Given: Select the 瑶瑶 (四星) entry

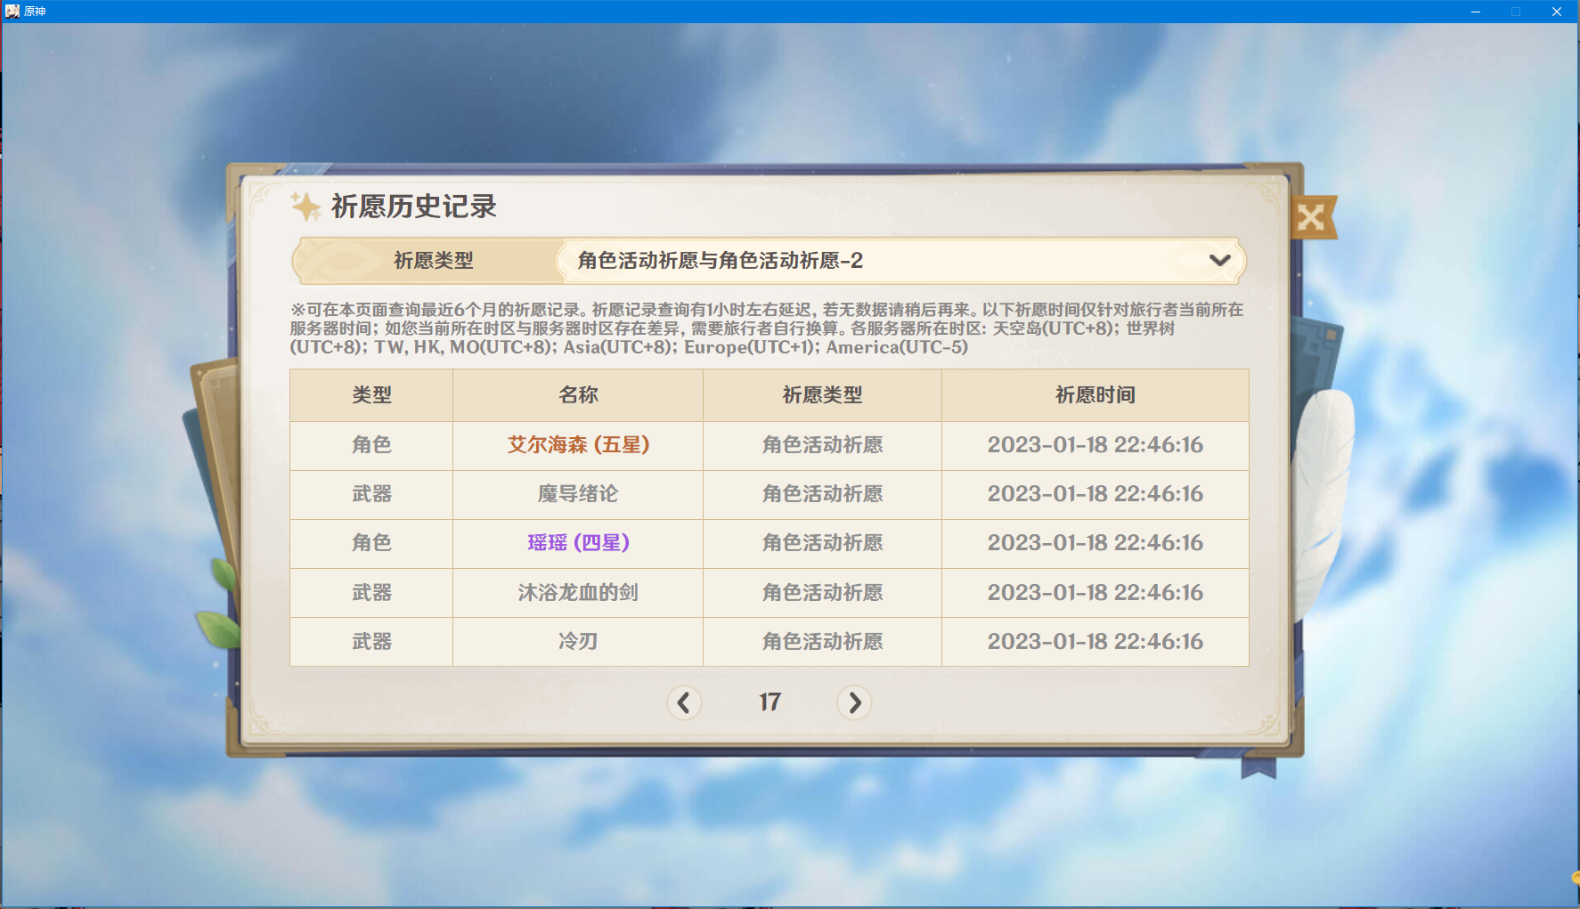Looking at the screenshot, I should pos(578,542).
